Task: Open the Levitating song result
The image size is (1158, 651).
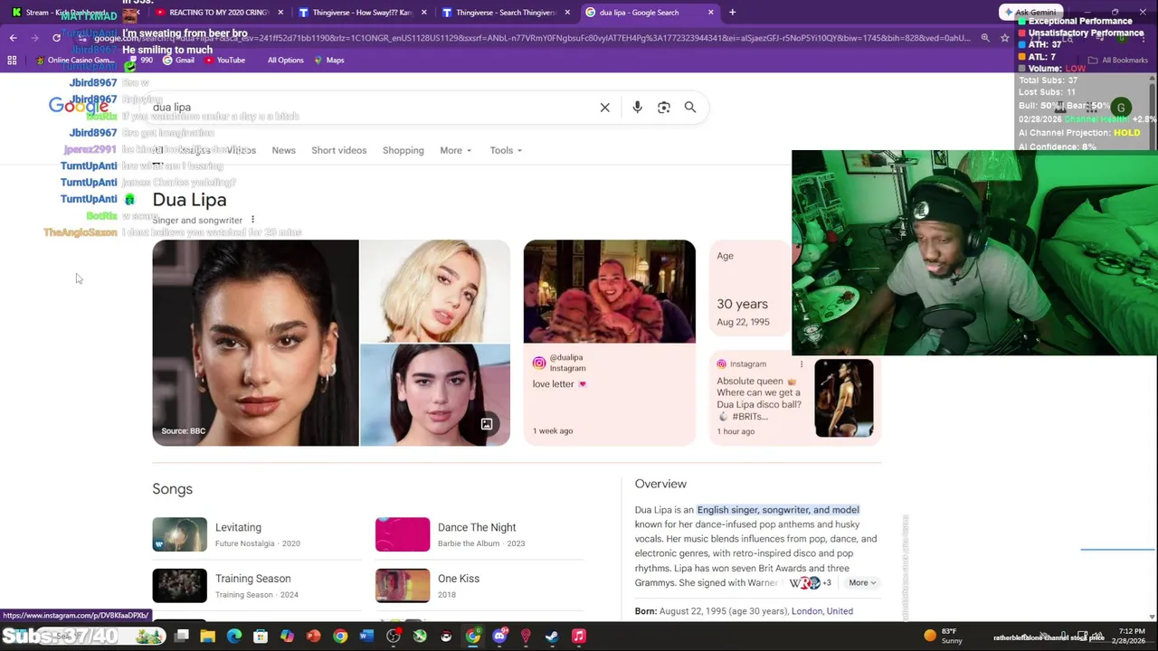Action: 257,534
